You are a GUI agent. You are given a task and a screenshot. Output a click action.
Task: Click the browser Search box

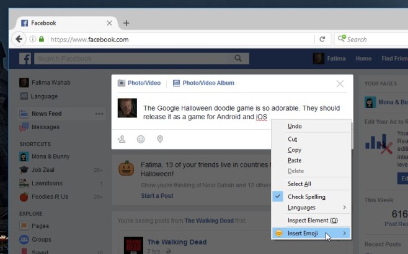pos(372,40)
